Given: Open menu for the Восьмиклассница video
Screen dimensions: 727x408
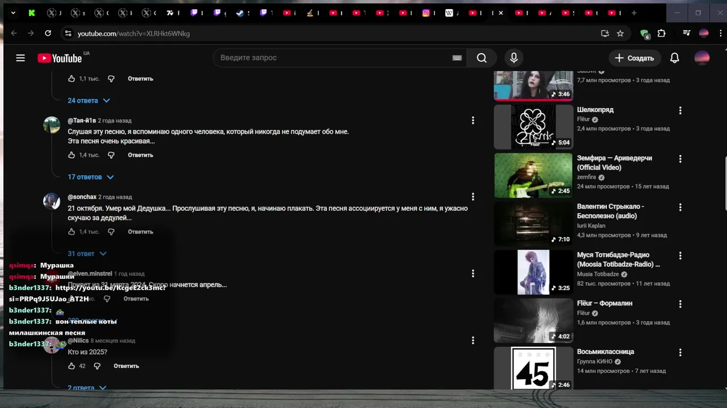Looking at the screenshot, I should pos(680,352).
